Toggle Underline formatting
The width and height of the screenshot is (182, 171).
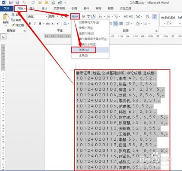click(40, 24)
